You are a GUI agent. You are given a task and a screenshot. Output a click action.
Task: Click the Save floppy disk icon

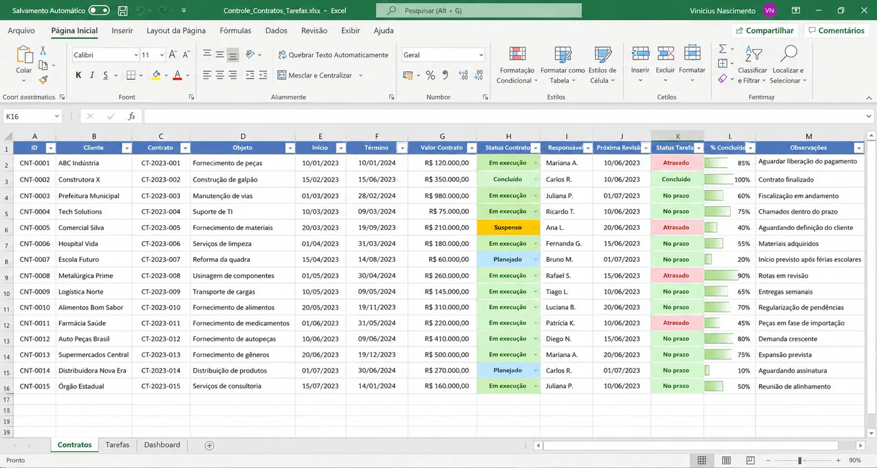click(x=123, y=11)
